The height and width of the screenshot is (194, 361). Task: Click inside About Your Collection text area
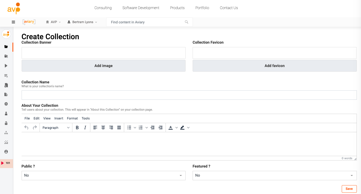(x=189, y=144)
